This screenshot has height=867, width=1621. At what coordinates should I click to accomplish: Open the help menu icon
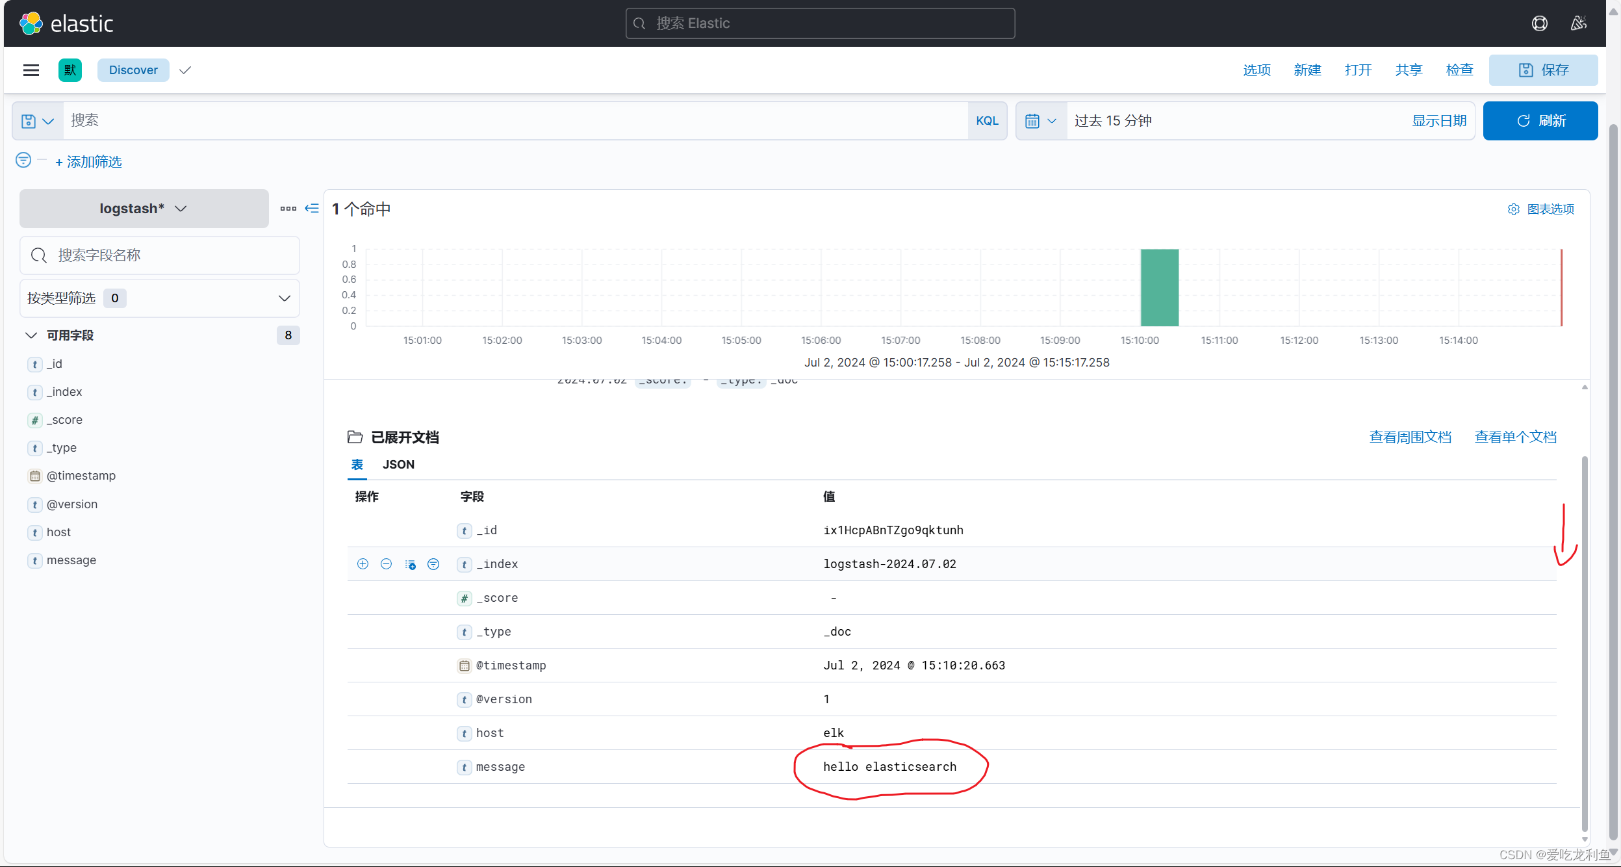[x=1539, y=23]
